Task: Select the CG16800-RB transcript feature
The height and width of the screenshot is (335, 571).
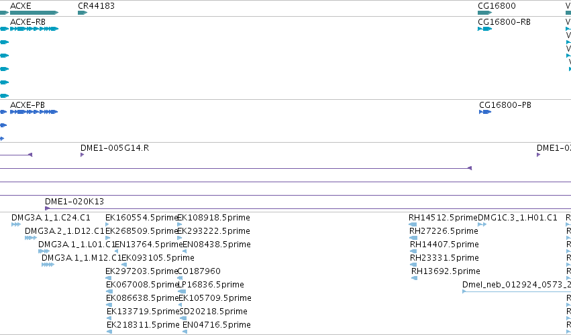Action: 484,29
